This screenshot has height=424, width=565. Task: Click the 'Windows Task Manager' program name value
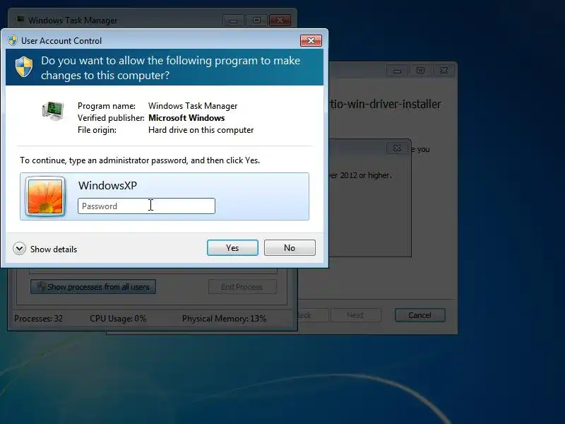193,106
